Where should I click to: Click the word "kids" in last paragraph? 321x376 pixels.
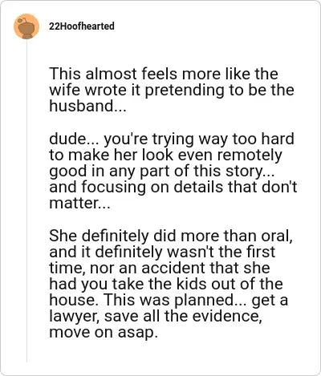pyautogui.click(x=192, y=284)
